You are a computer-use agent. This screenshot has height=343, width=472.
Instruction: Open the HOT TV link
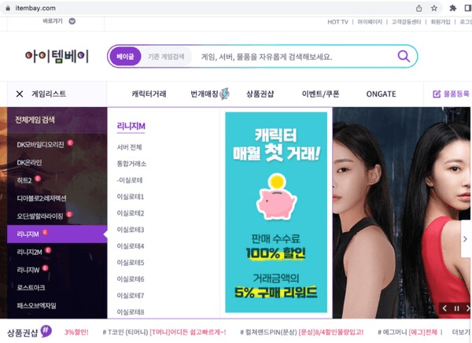pyautogui.click(x=337, y=22)
